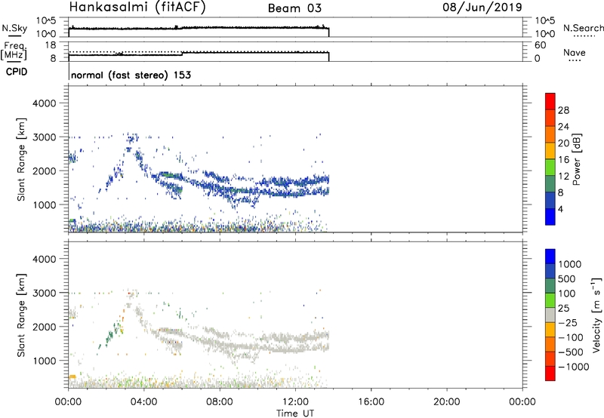Click the power panel 'Slant Range [km]' label
Viewport: 604px width, 418px height.
[21, 159]
